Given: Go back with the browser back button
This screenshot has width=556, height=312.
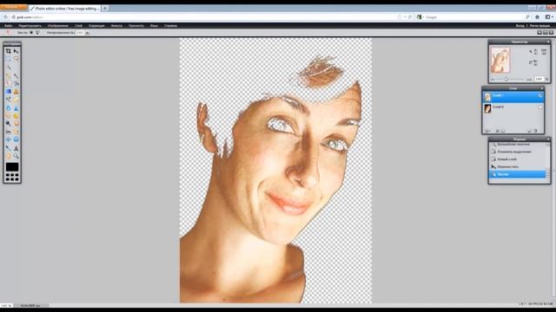Looking at the screenshot, I should (5, 17).
